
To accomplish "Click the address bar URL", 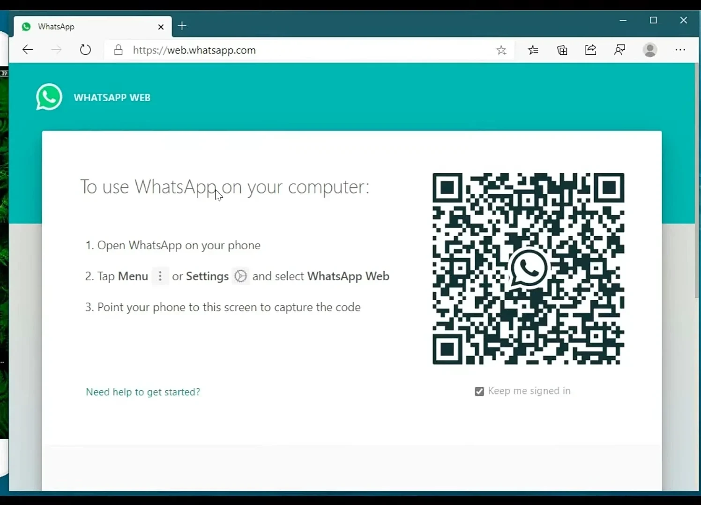I will point(194,50).
